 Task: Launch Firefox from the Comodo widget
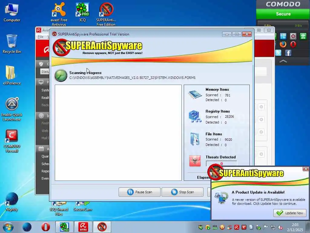click(x=283, y=44)
